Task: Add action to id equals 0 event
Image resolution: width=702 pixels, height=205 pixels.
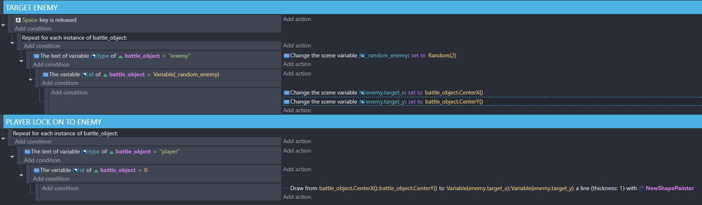Action: point(297,169)
